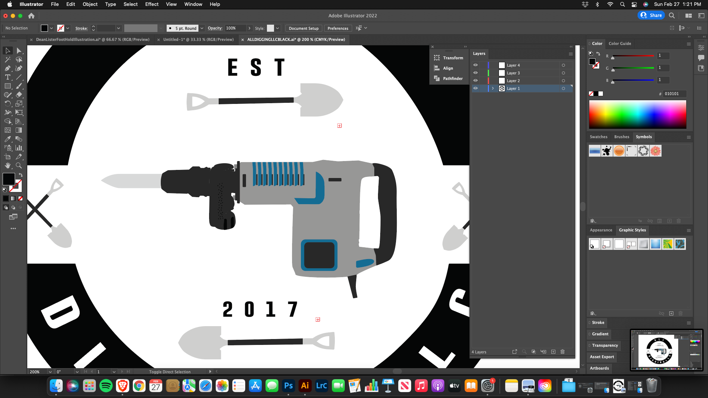
Task: Open the Opacity arrow flyout
Action: pos(250,28)
